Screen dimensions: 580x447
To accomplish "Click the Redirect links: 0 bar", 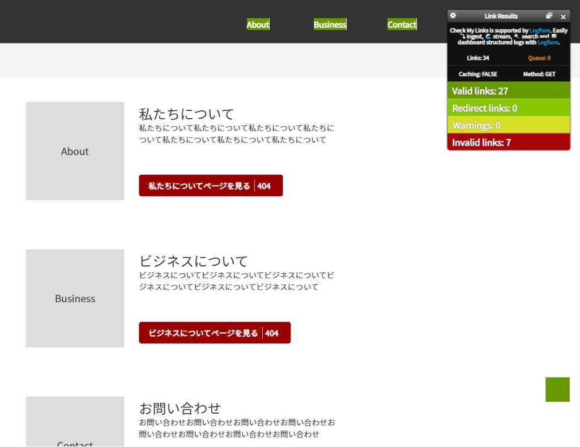I will 509,108.
